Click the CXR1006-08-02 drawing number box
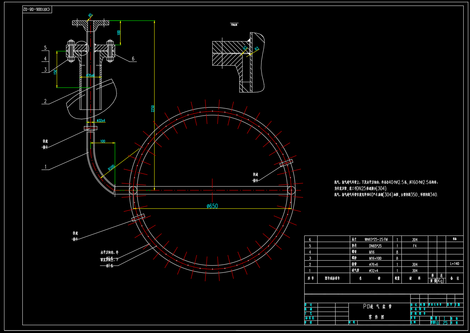470x333 pixels. pyautogui.click(x=37, y=10)
